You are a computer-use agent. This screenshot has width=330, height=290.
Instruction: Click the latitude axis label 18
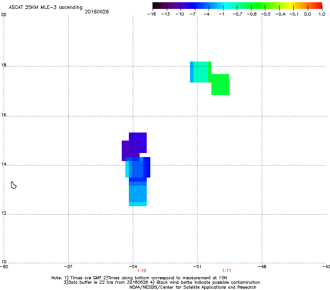tap(4, 65)
